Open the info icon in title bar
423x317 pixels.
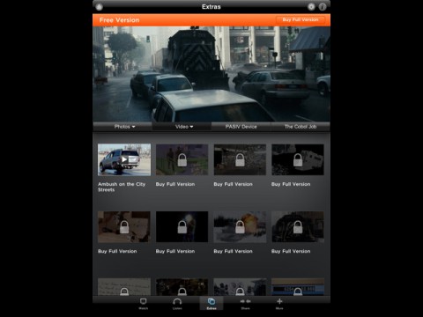pyautogui.click(x=323, y=6)
